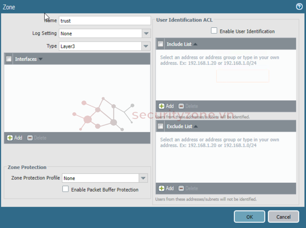
Task: Click Add under the Include List
Action: 166,106
